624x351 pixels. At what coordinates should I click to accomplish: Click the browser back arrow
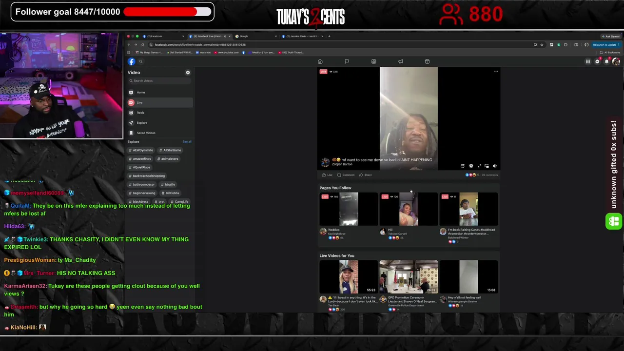point(129,45)
